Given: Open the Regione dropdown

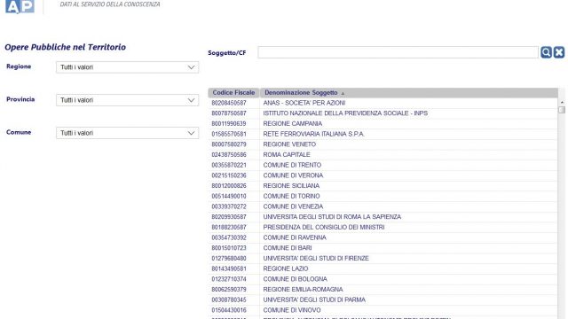Looking at the screenshot, I should 127,67.
